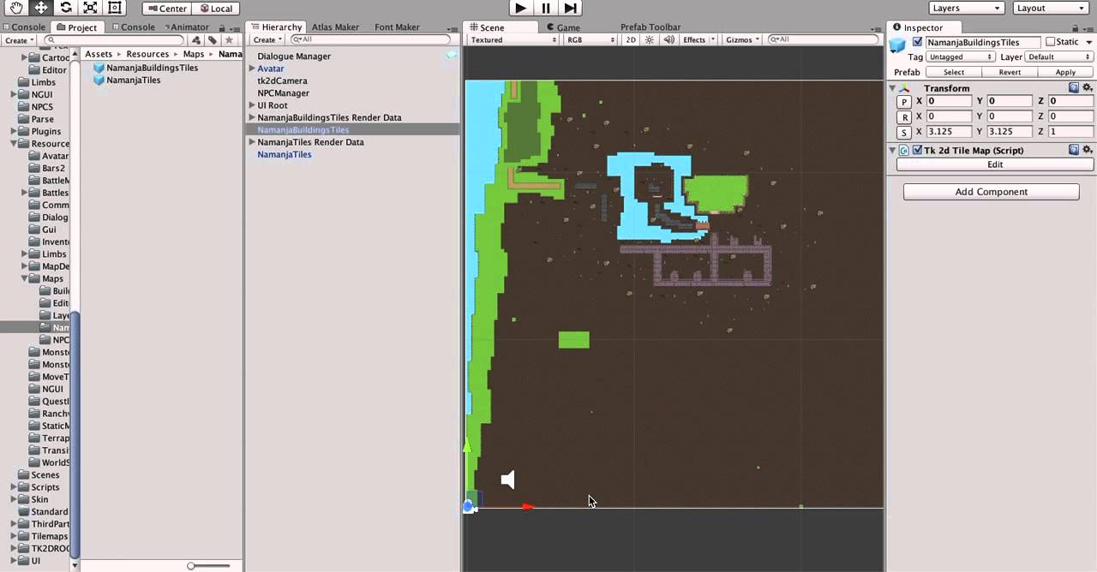Image resolution: width=1097 pixels, height=572 pixels.
Task: Toggle Scene audio speaker icon
Action: (668, 40)
